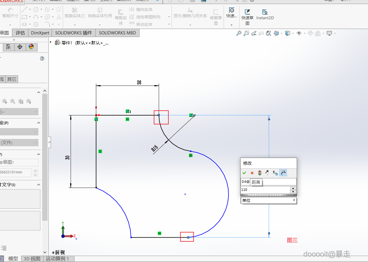Switch to the 3D 视图 bottom tab
Viewport: 368px width, 262px height.
[32, 259]
